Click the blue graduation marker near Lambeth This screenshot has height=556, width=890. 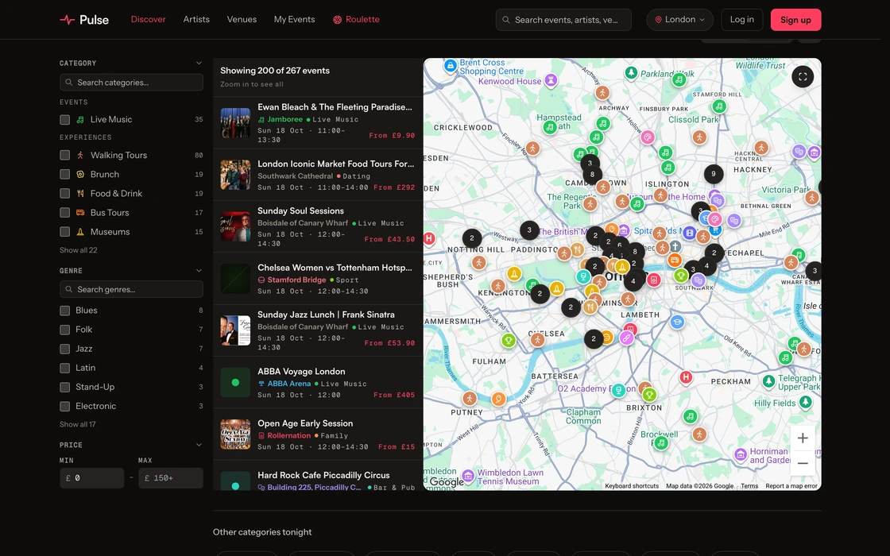pyautogui.click(x=676, y=322)
